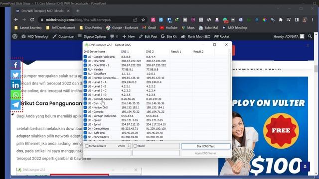Click the LinkedIn share icon
Viewport: 319px width, 179px height.
15,85
